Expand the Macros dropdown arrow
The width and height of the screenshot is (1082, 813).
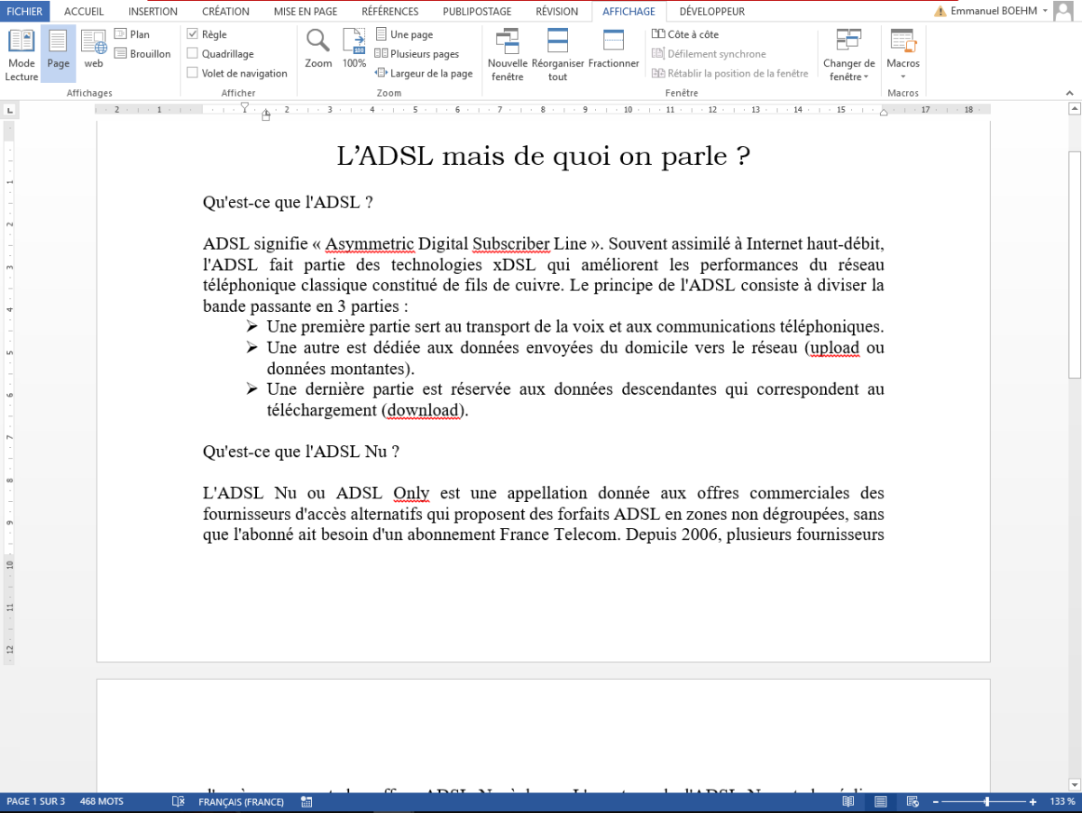pos(903,76)
